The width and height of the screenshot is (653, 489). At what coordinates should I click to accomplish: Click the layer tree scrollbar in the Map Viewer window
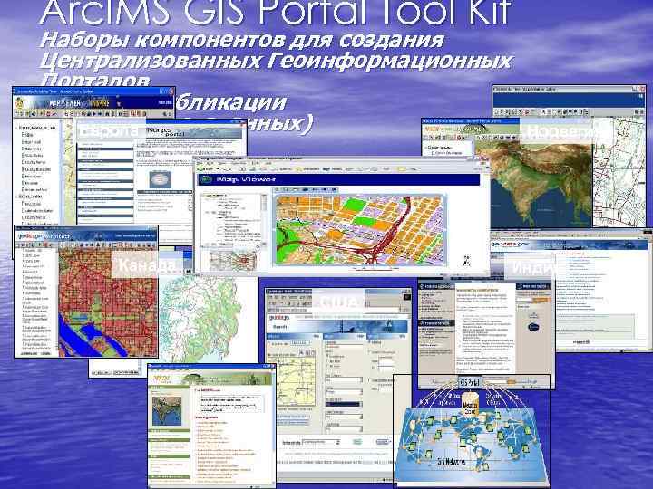tap(263, 218)
